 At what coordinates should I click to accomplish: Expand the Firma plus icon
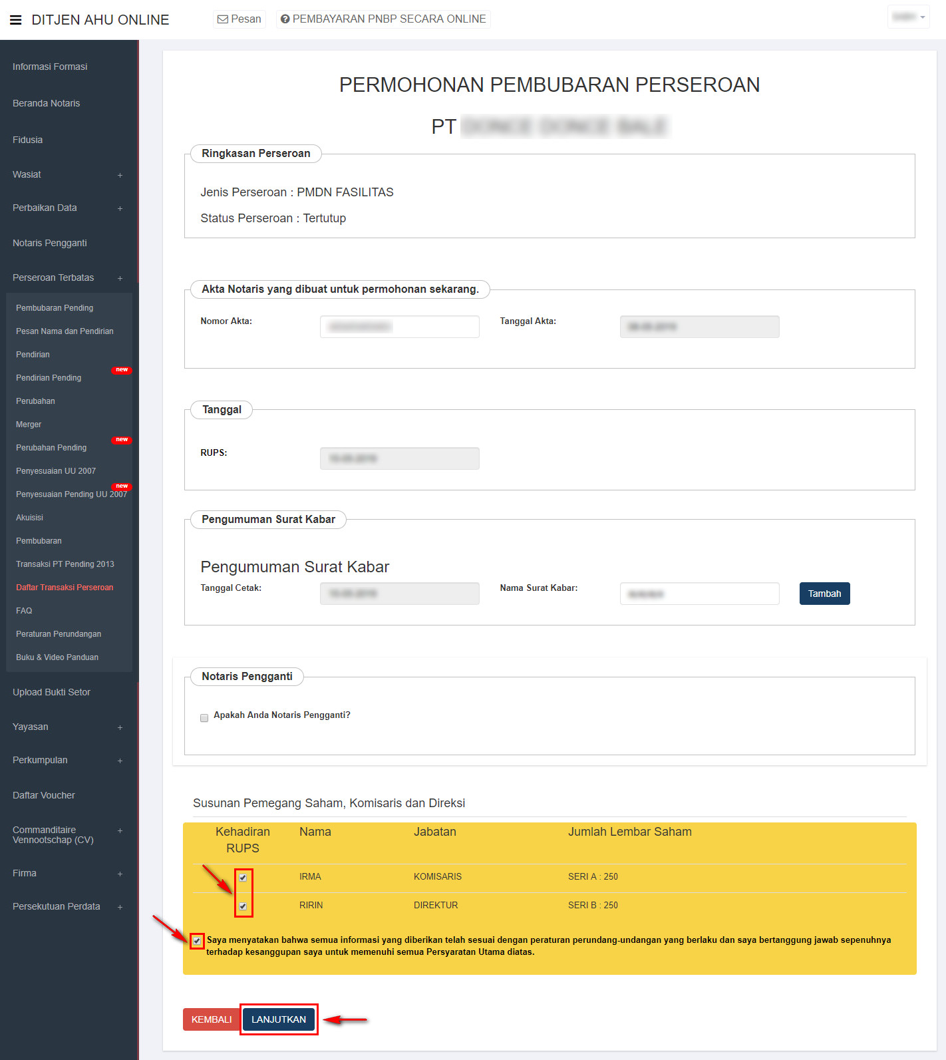tap(120, 874)
